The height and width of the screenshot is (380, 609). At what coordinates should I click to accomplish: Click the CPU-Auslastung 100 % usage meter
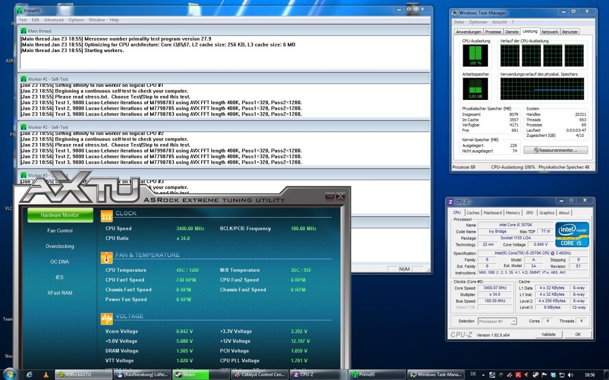pyautogui.click(x=475, y=55)
